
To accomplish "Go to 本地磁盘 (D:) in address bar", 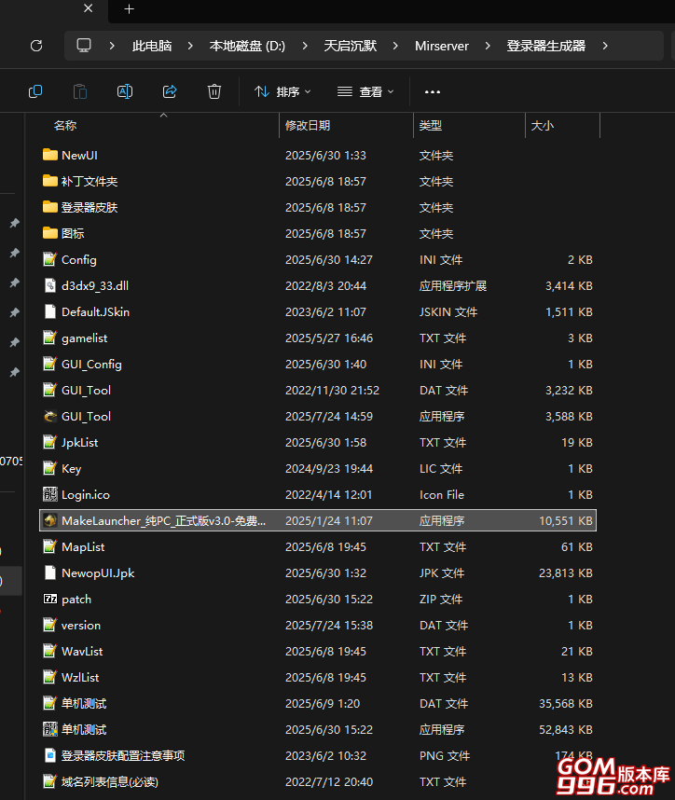I will [x=247, y=46].
